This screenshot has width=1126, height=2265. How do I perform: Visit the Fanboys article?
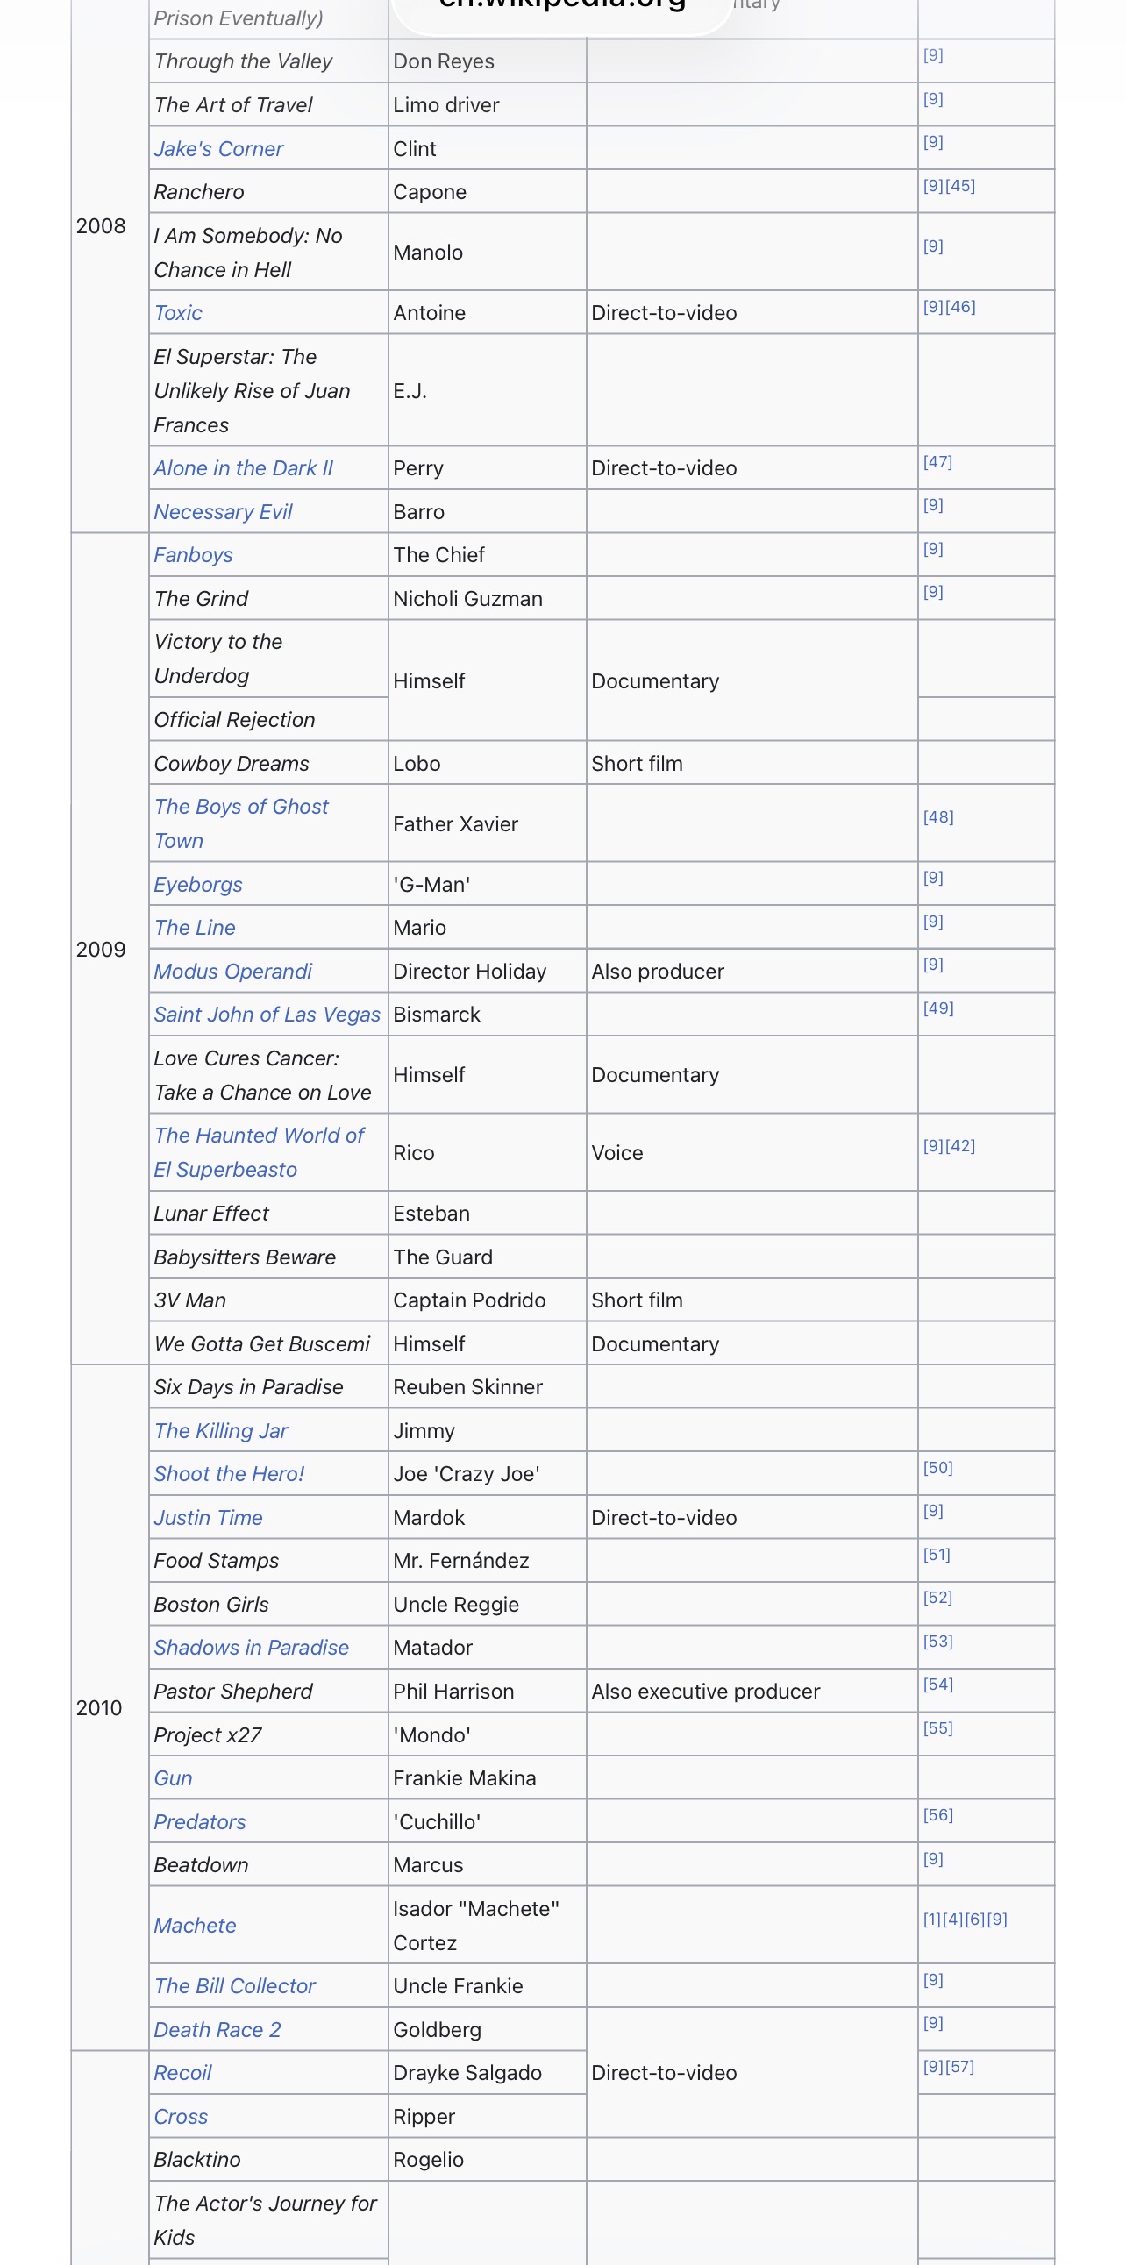tap(194, 555)
